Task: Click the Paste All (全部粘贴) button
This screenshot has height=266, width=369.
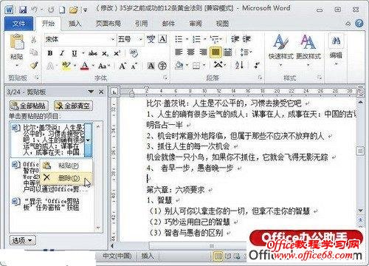Action: (29, 106)
